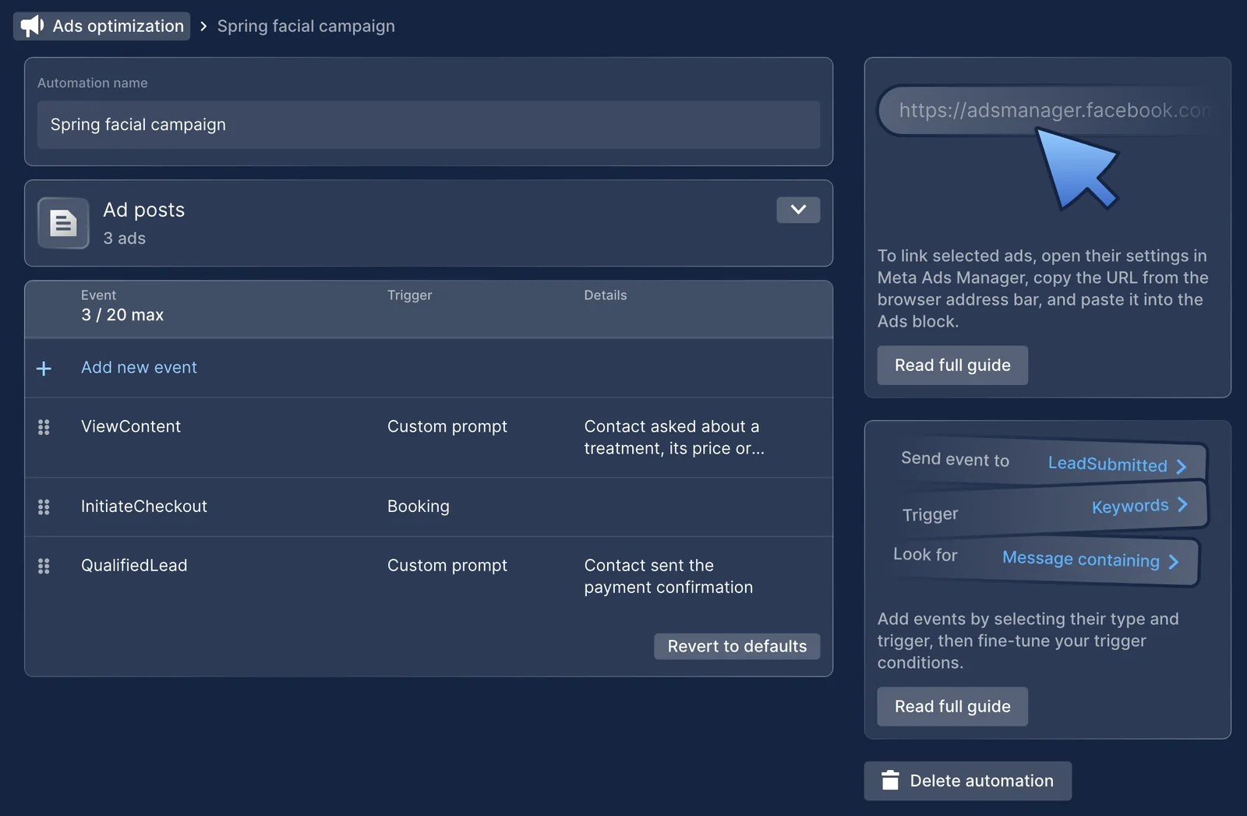Click the adsmanager.facebook.com URL bar

1048,111
